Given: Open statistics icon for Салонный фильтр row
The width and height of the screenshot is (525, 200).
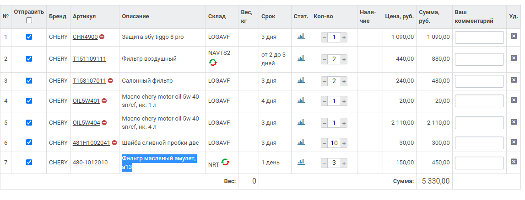Looking at the screenshot, I should coord(301,81).
